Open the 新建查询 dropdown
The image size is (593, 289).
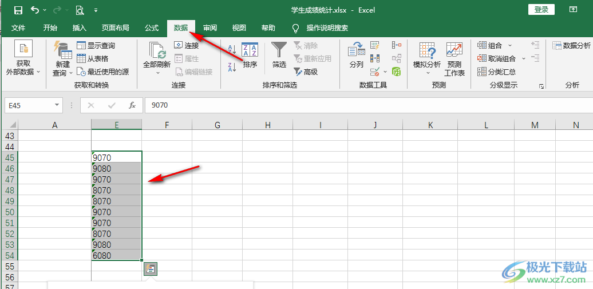tap(62, 58)
